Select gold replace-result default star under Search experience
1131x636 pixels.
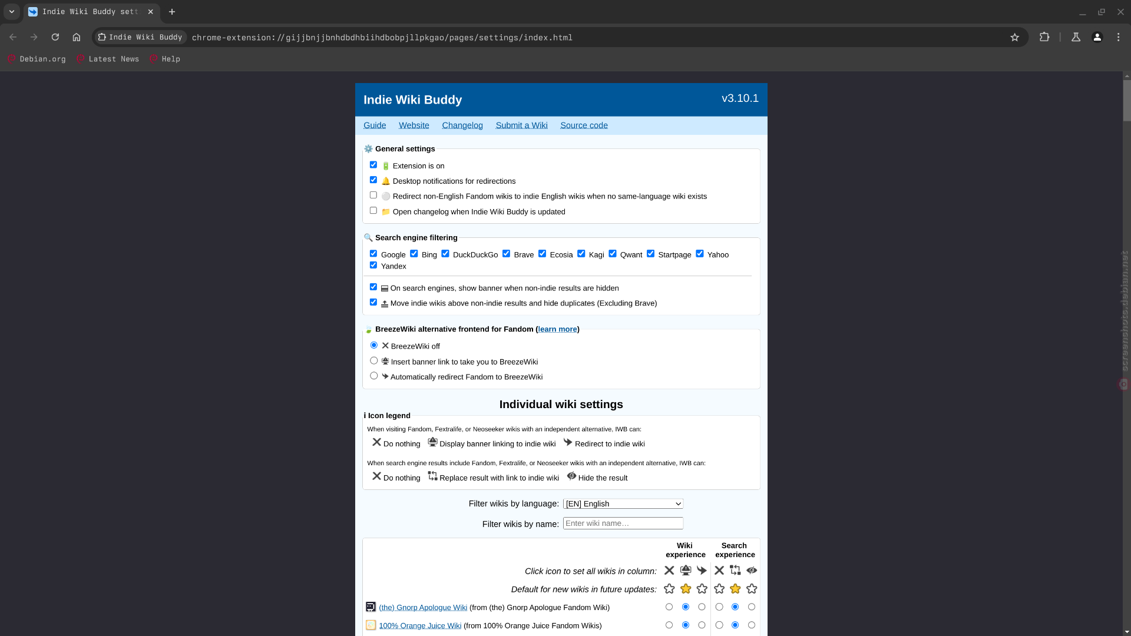735,589
